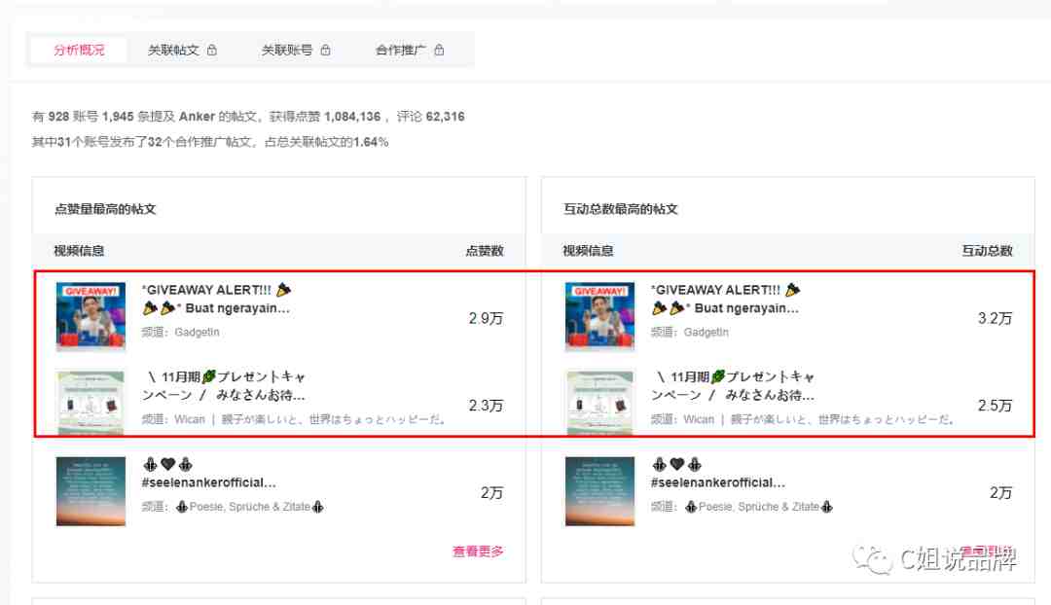Open 11月期 campaign thumbnail in top-interaction list
This screenshot has height=605, width=1051.
tap(599, 403)
